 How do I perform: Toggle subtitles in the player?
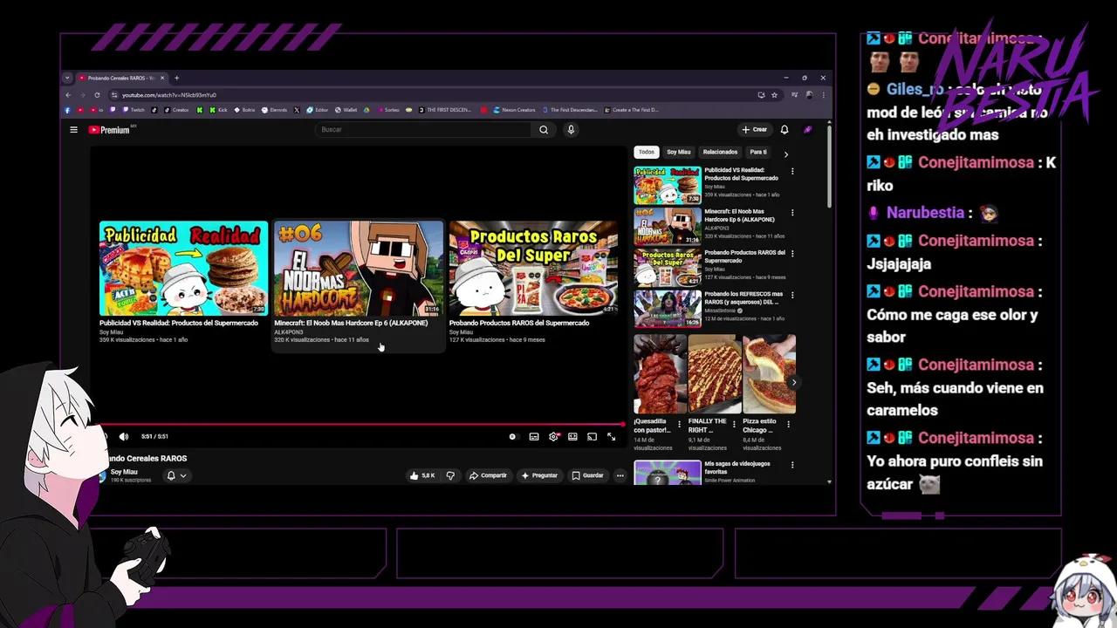[x=534, y=436]
